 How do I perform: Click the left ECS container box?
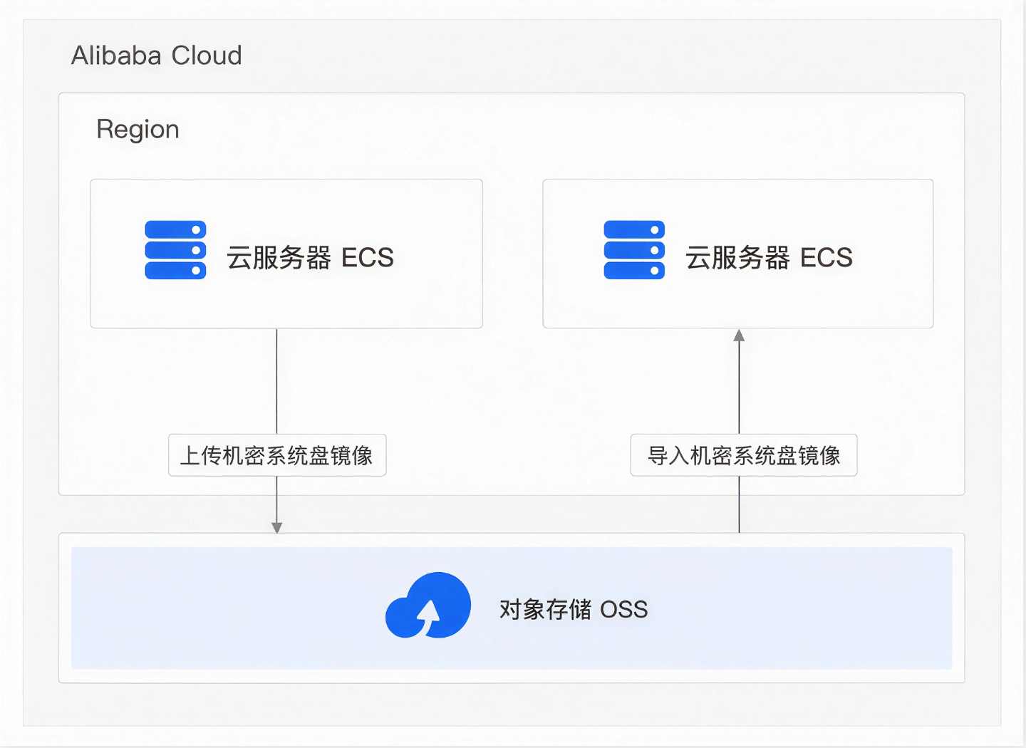286,254
